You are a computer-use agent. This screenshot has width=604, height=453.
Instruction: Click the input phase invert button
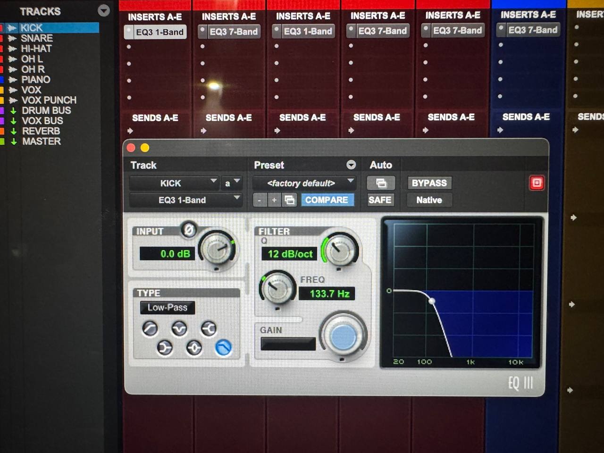pos(189,230)
